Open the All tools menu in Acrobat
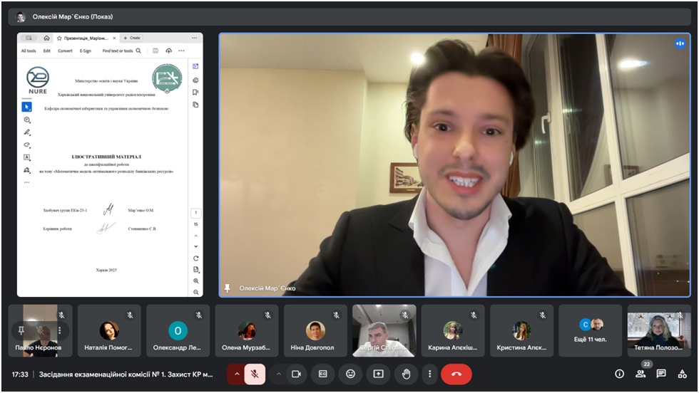Viewport: 699px width, 393px height. click(29, 51)
